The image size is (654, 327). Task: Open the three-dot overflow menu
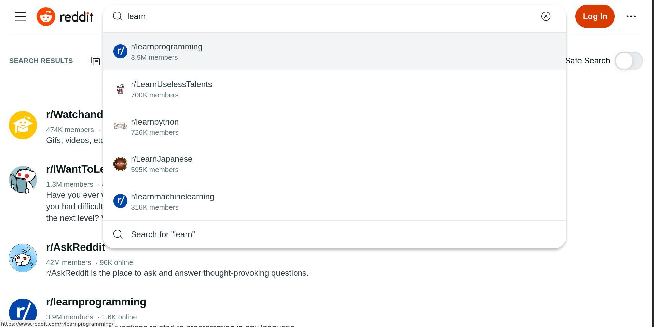click(x=631, y=16)
